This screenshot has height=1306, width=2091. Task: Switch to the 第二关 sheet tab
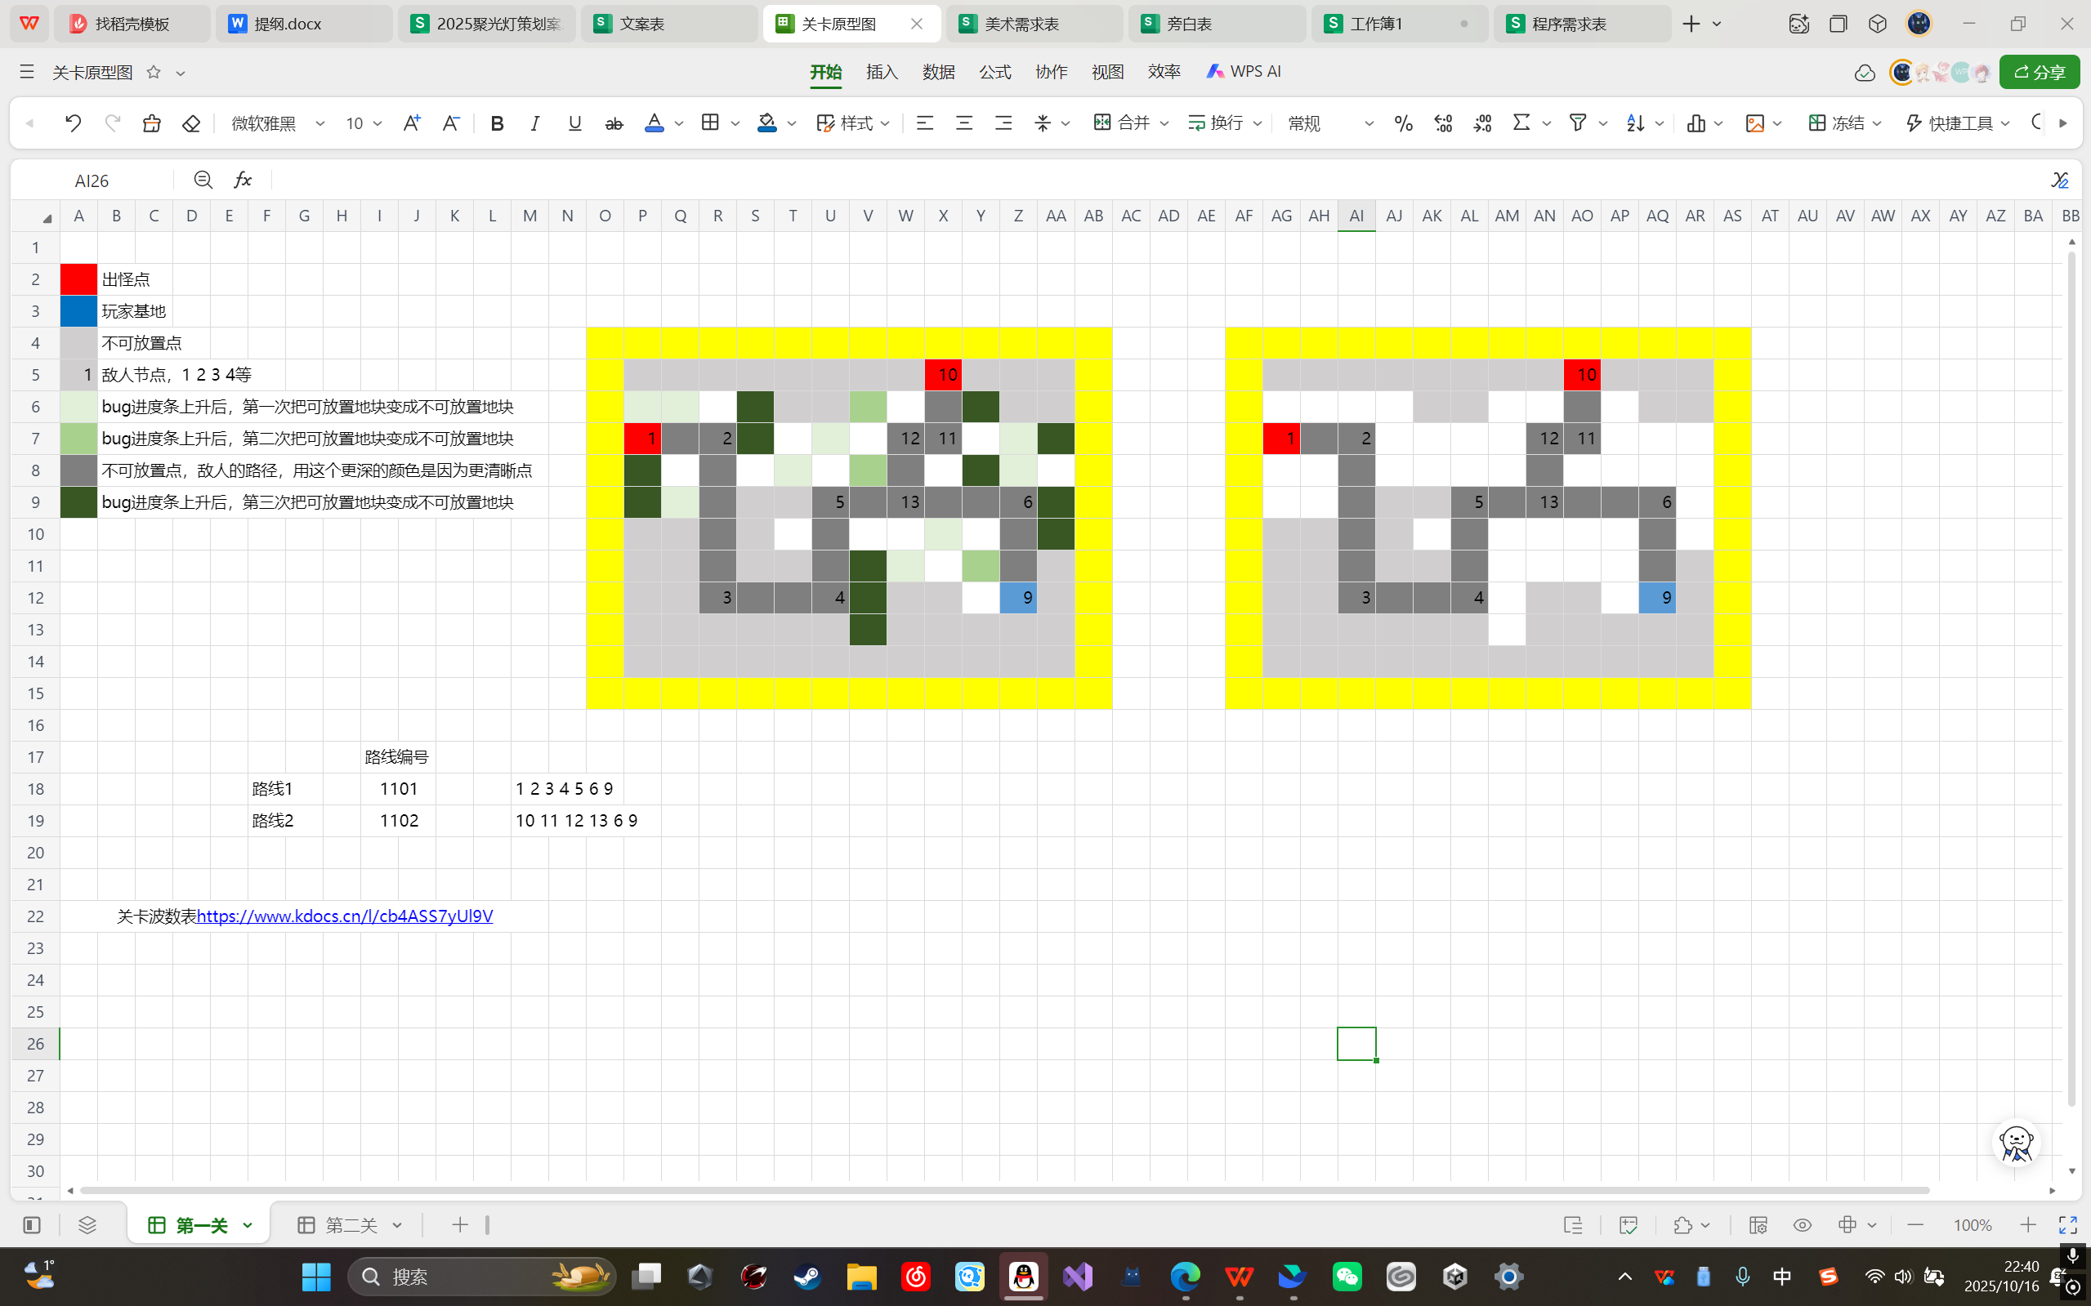coord(351,1225)
